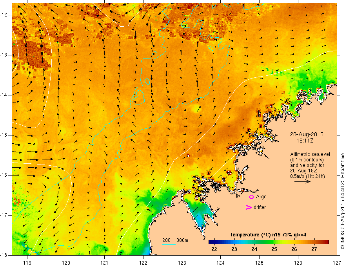Click the longitude axis label 125
This screenshot has width=345, height=267.
click(260, 263)
